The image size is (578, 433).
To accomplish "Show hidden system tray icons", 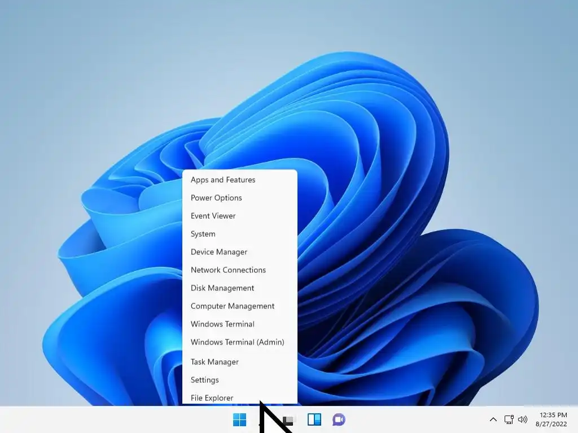I will click(493, 419).
